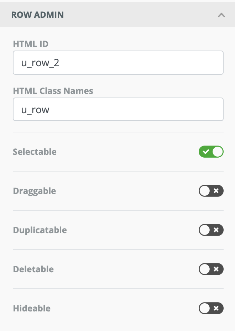Image resolution: width=235 pixels, height=331 pixels.
Task: Click the X icon on the Duplicatable toggle
Action: click(x=216, y=230)
